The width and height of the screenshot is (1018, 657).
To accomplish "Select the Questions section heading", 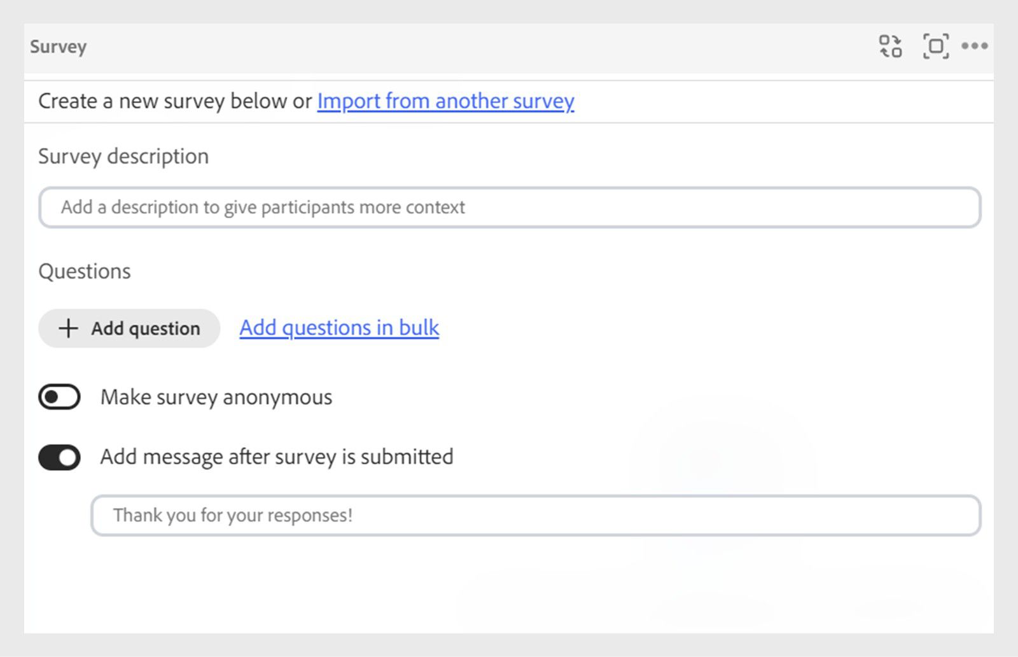I will [84, 271].
